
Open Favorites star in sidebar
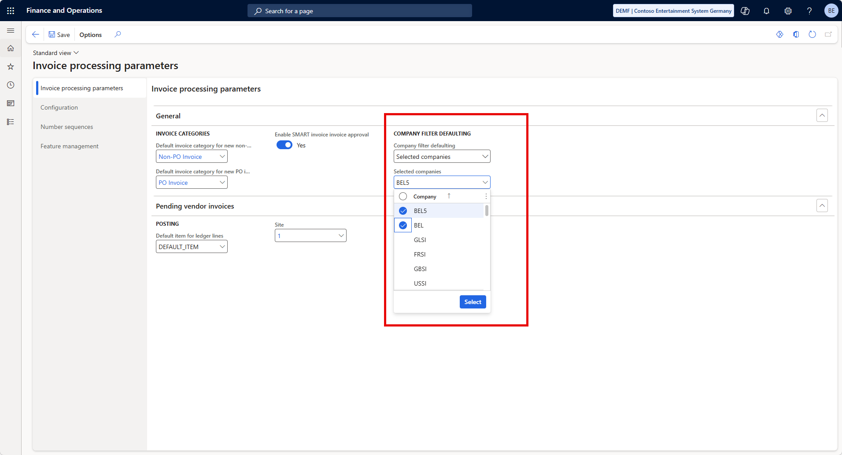(11, 67)
